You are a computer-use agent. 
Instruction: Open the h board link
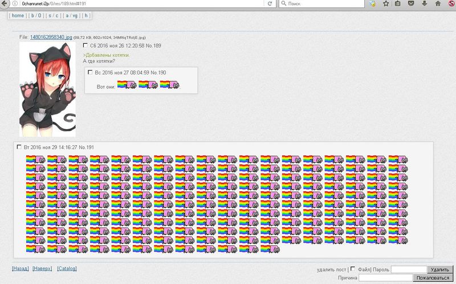tap(86, 15)
